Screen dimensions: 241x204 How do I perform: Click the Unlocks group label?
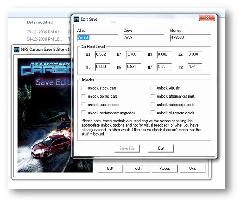[x=87, y=80]
